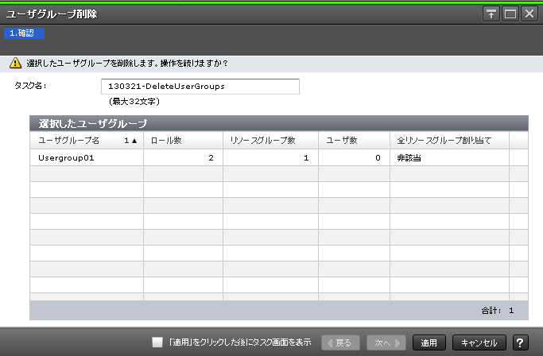Image resolution: width=543 pixels, height=356 pixels.
Task: Sort by リソースグループ数 column header
Action: tap(270, 140)
